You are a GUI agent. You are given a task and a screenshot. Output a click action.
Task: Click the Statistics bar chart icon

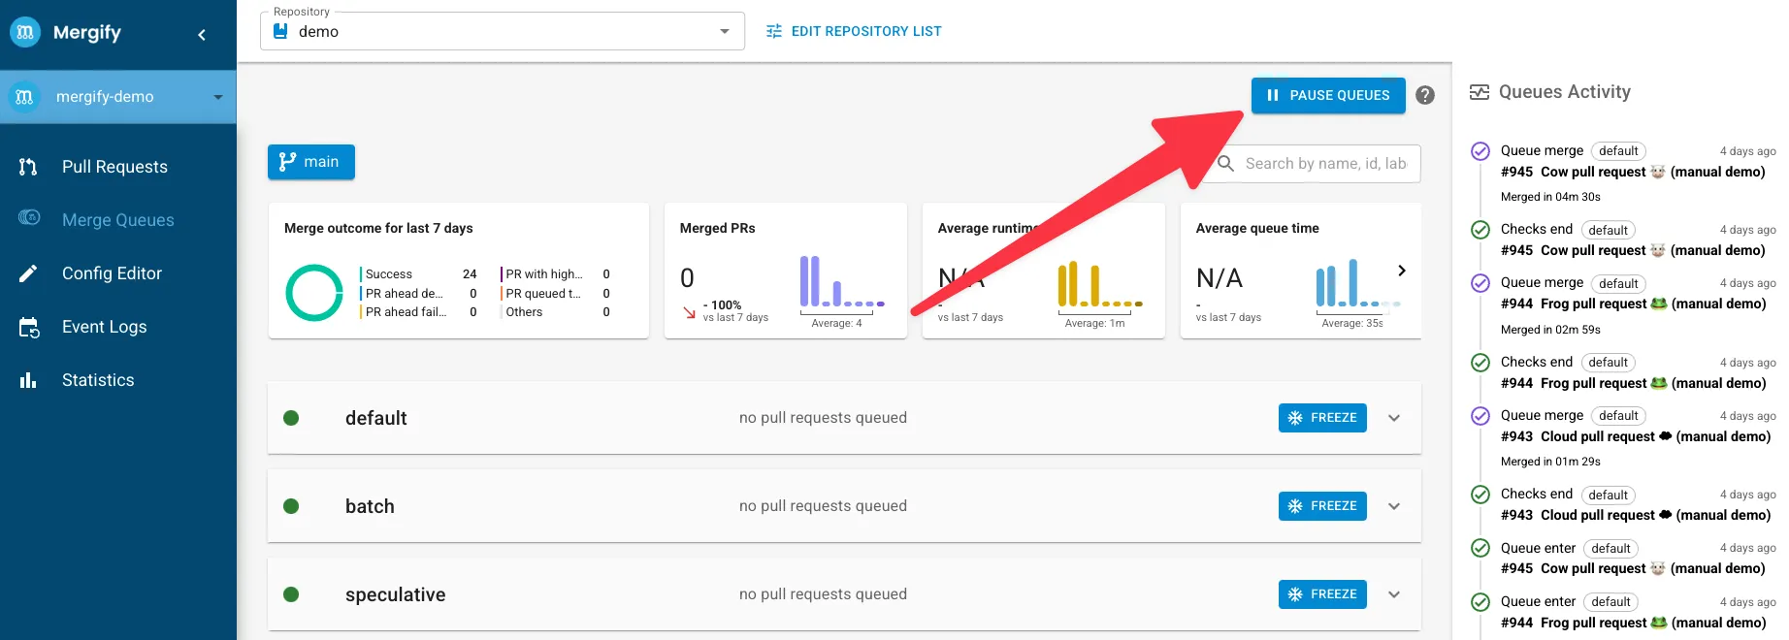(28, 380)
